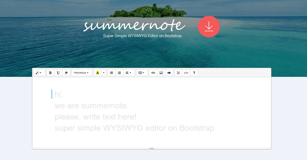
Task: Click the 'hi,' placeholder text
Action: tap(59, 95)
